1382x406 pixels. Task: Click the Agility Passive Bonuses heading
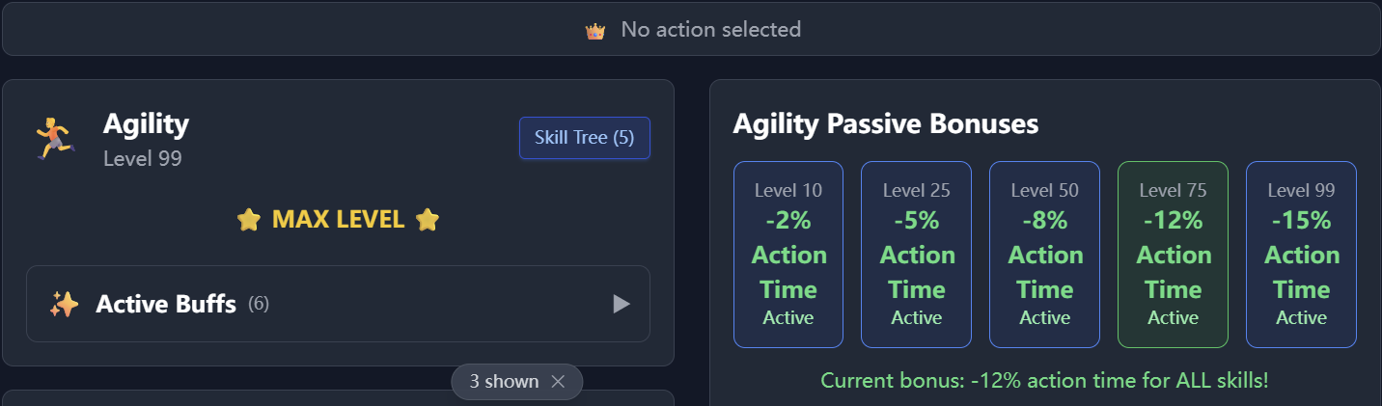[x=886, y=123]
